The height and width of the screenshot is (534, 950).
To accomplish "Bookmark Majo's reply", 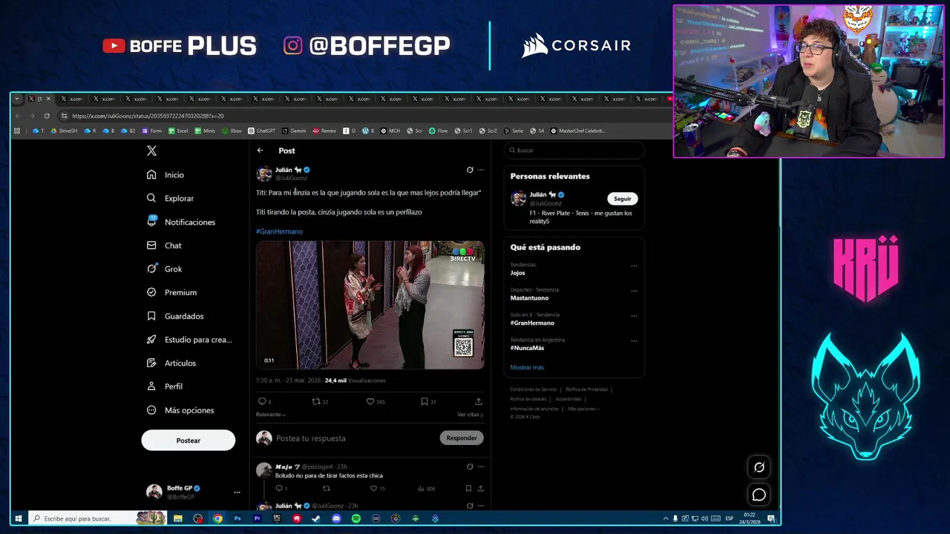I will click(x=468, y=489).
